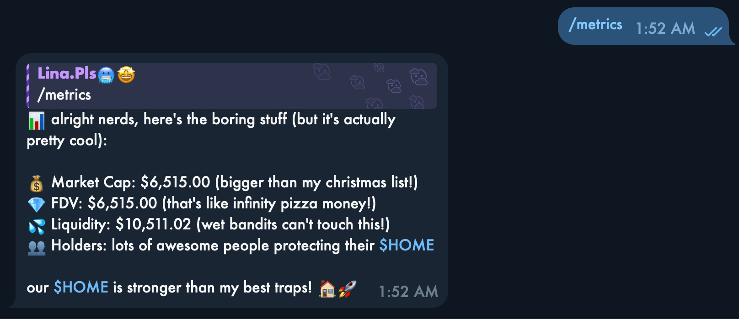Click the /metrics command in sent bubble
Screen dimensions: 739x319
coord(595,24)
